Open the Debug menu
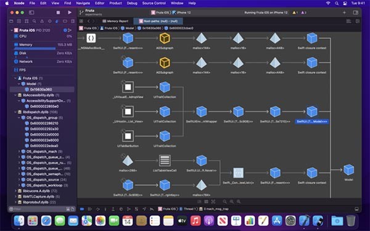 pos(132,3)
